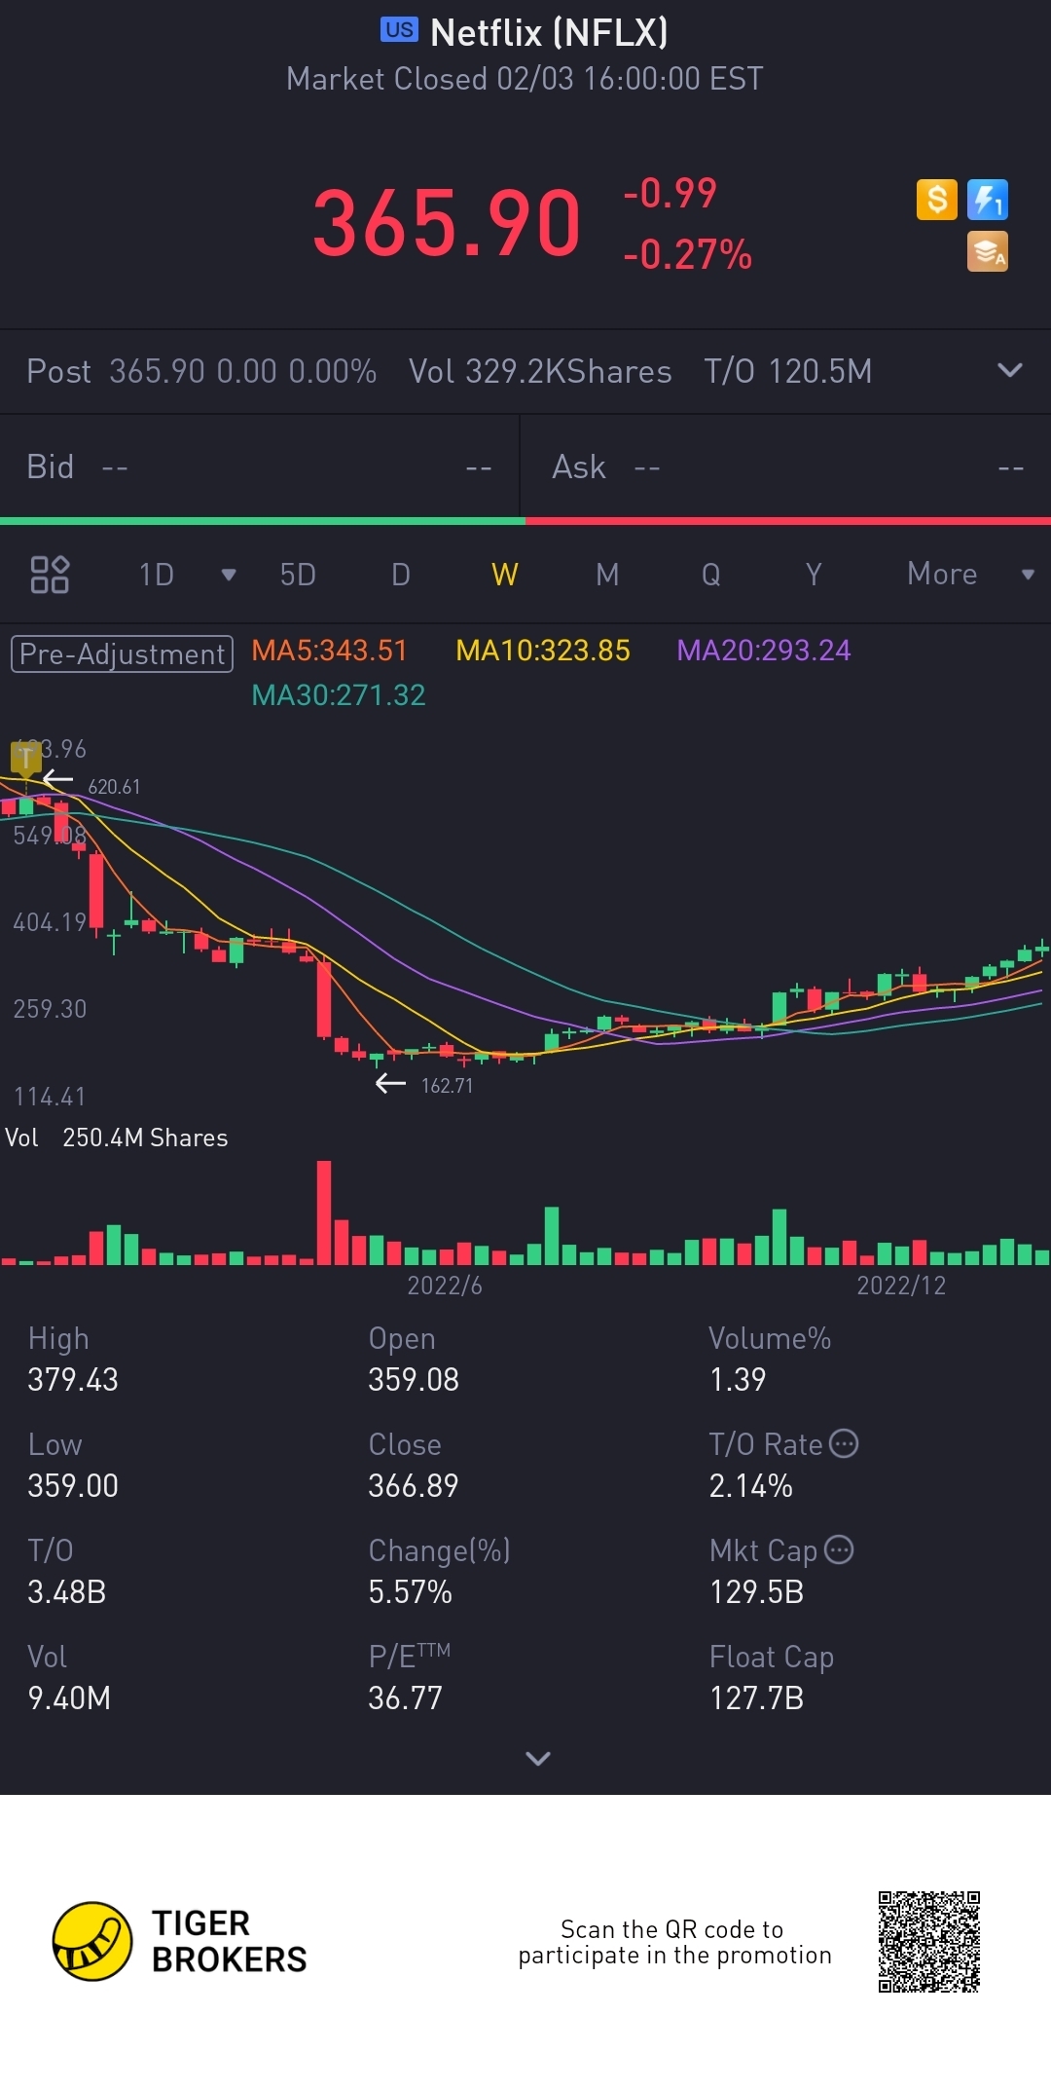Open Mkt Cap info icon
Image resolution: width=1051 pixels, height=2089 pixels.
[839, 1549]
